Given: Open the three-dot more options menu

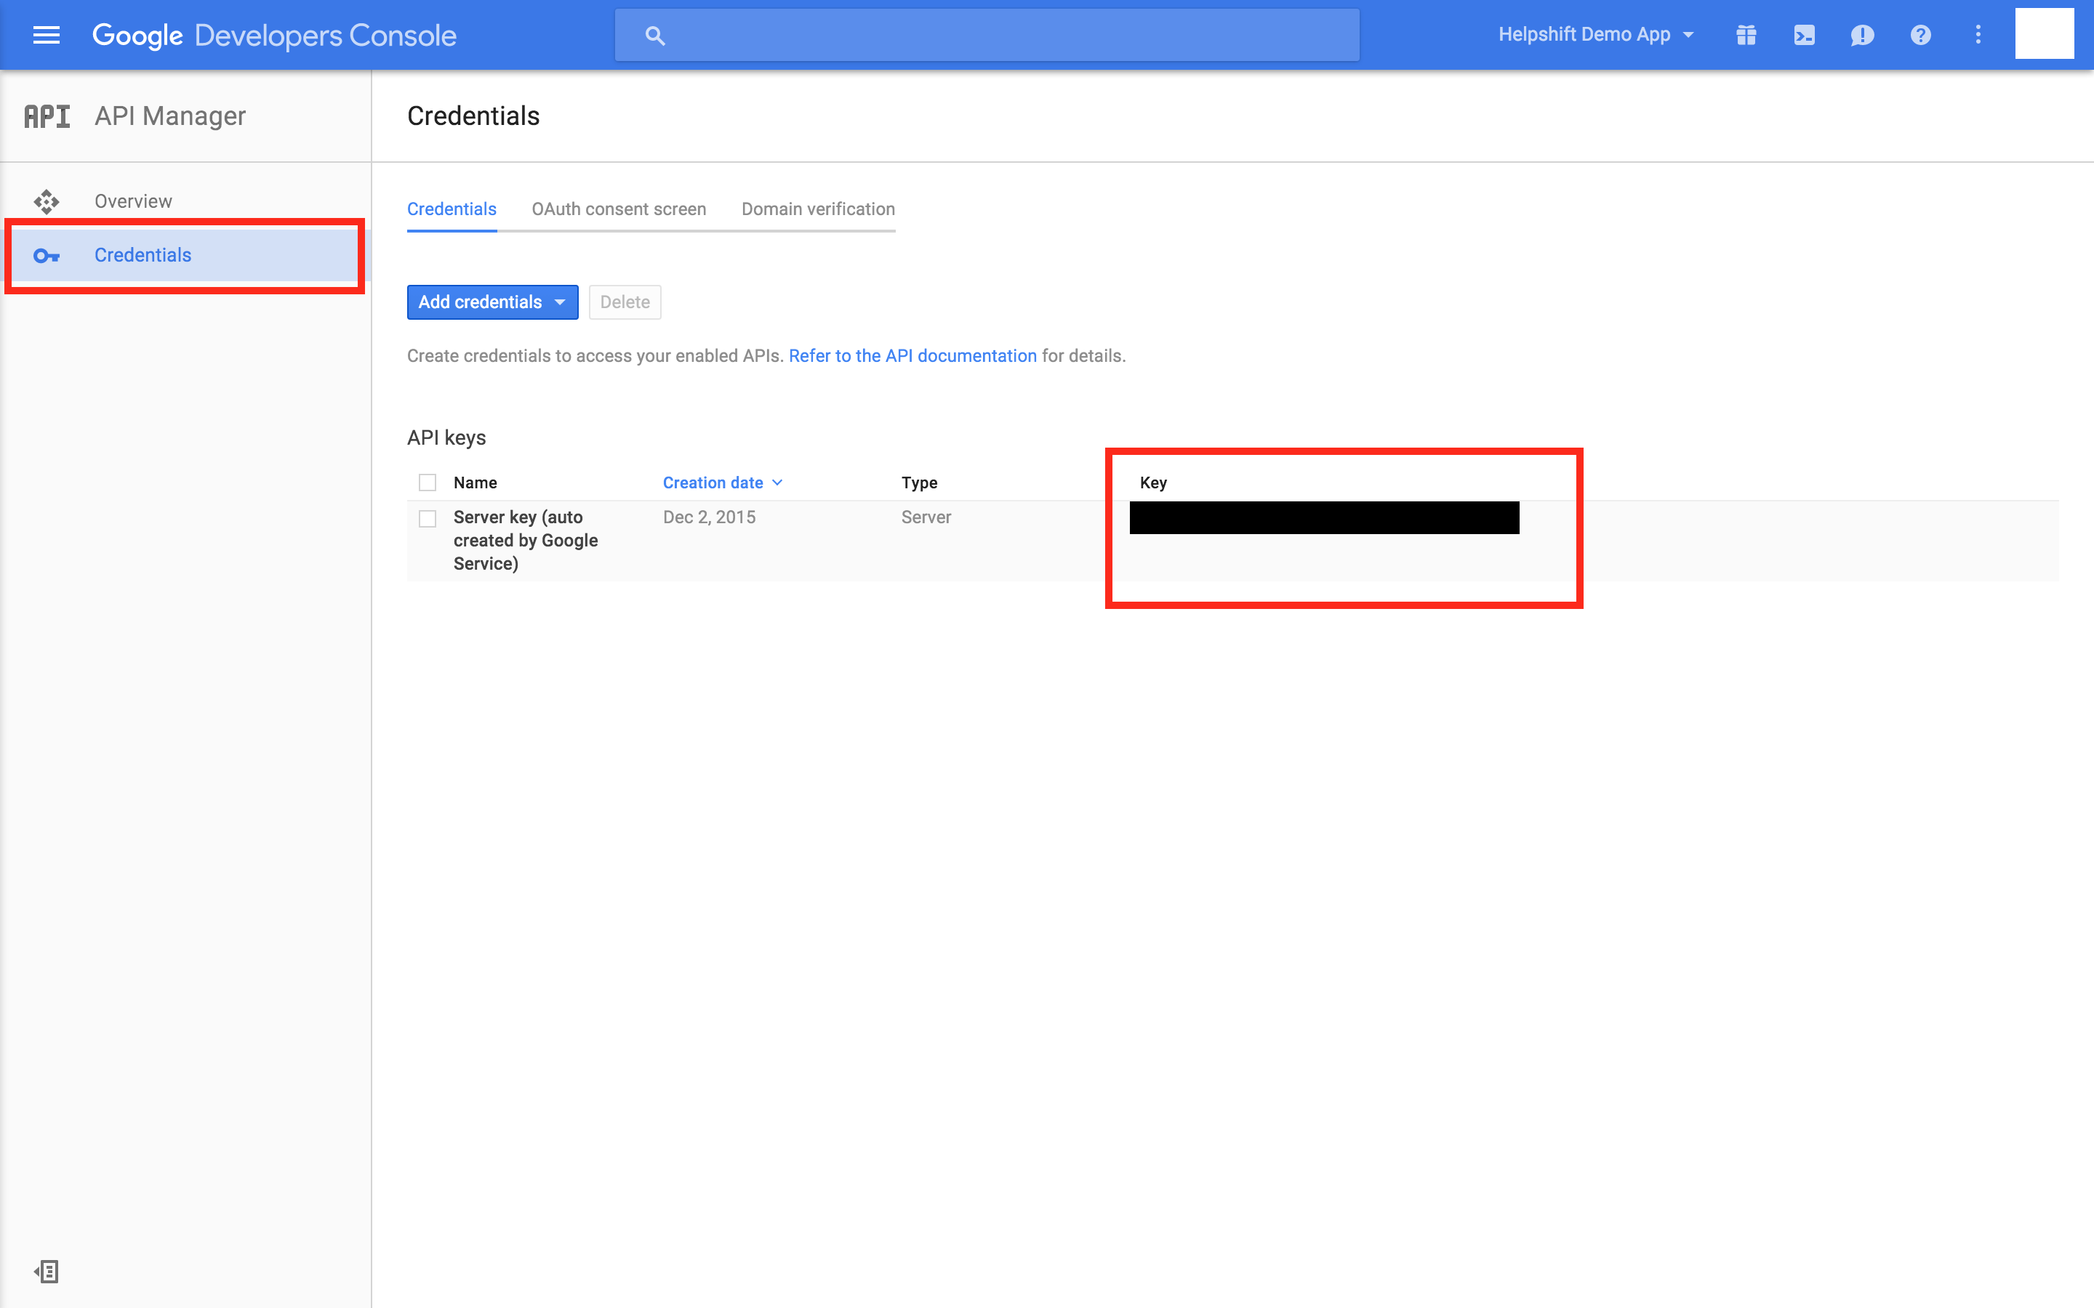Looking at the screenshot, I should click(x=1978, y=35).
